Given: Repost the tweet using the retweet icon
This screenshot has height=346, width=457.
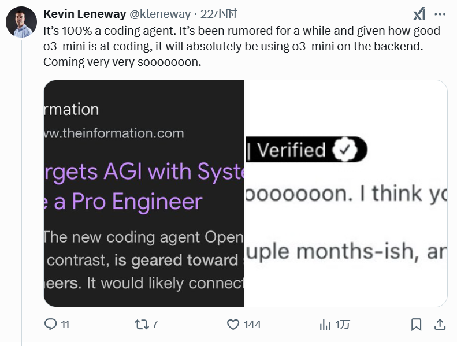Looking at the screenshot, I should [140, 325].
